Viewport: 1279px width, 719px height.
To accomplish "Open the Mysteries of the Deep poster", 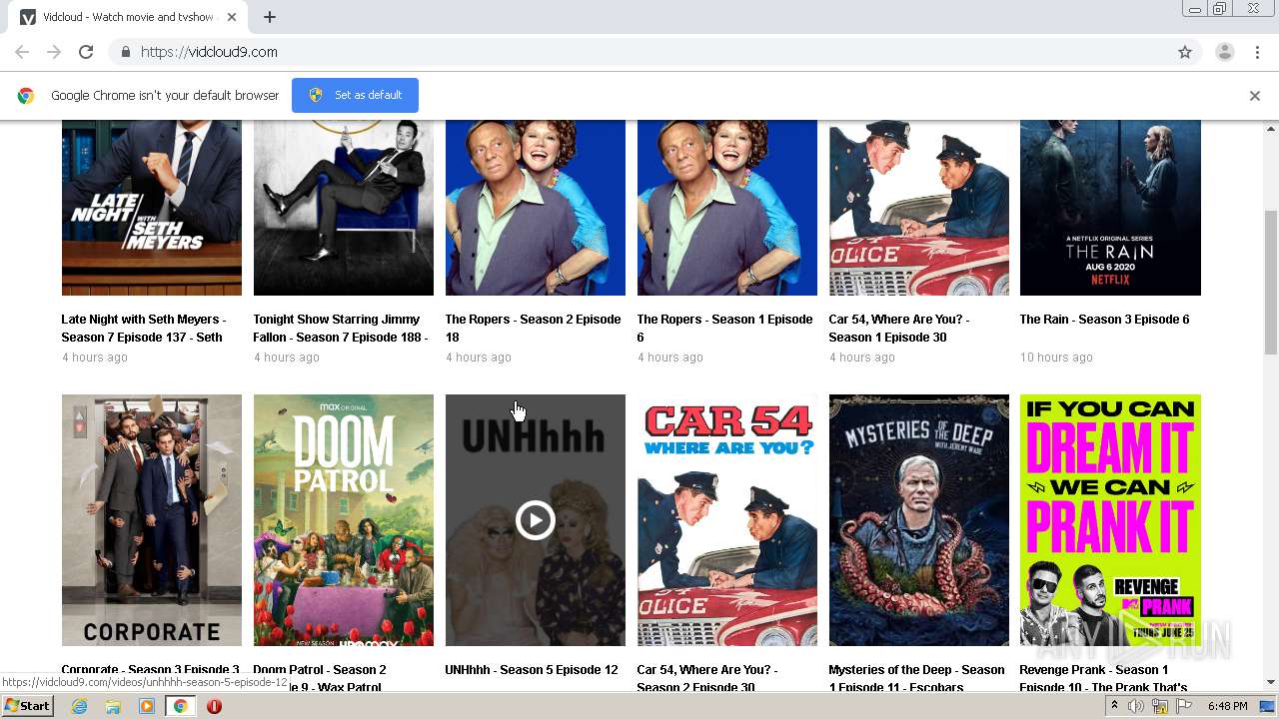I will (919, 520).
